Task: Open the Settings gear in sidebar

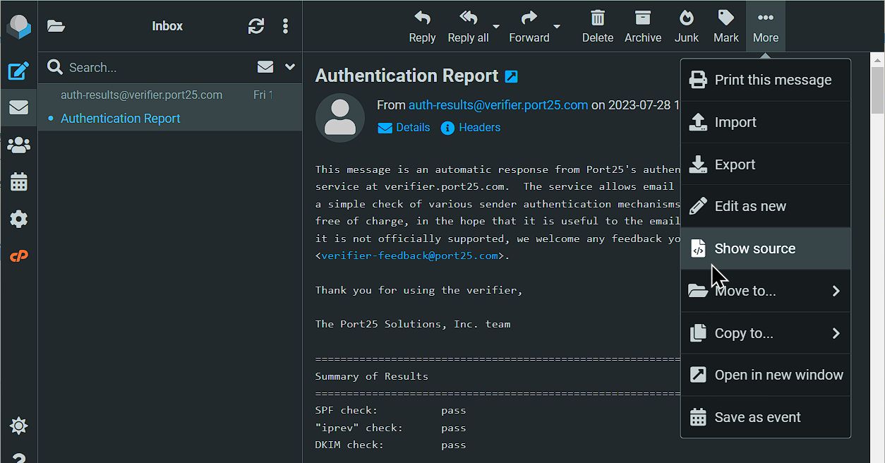Action: pyautogui.click(x=18, y=219)
